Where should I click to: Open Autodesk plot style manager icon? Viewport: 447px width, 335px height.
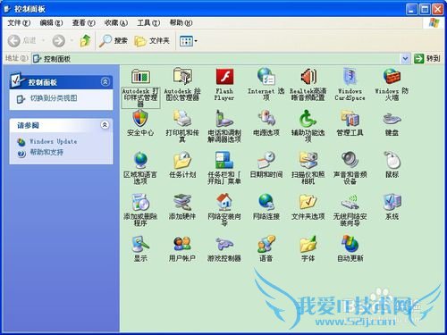point(140,77)
